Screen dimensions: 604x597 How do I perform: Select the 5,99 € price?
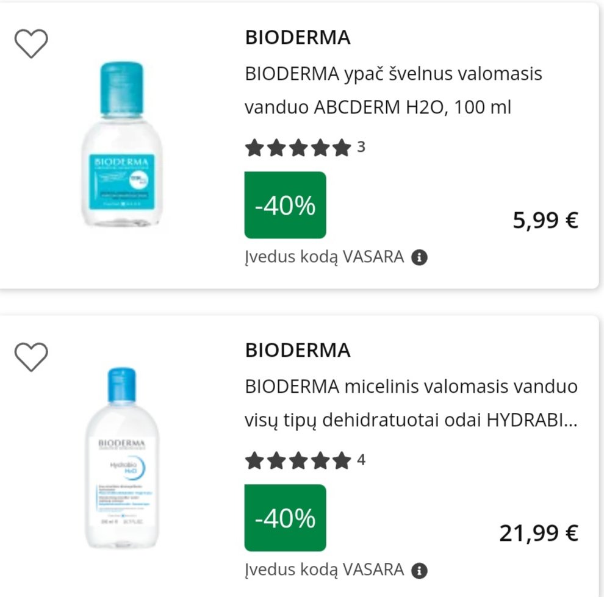tap(545, 221)
